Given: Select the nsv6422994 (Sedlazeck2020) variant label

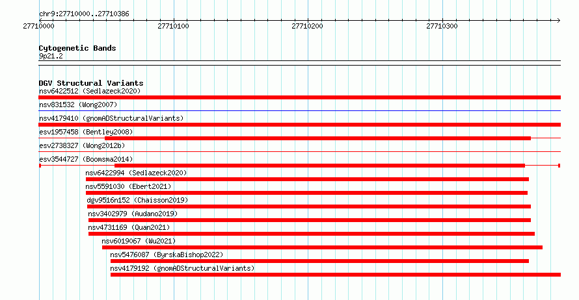Looking at the screenshot, I should coord(136,173).
